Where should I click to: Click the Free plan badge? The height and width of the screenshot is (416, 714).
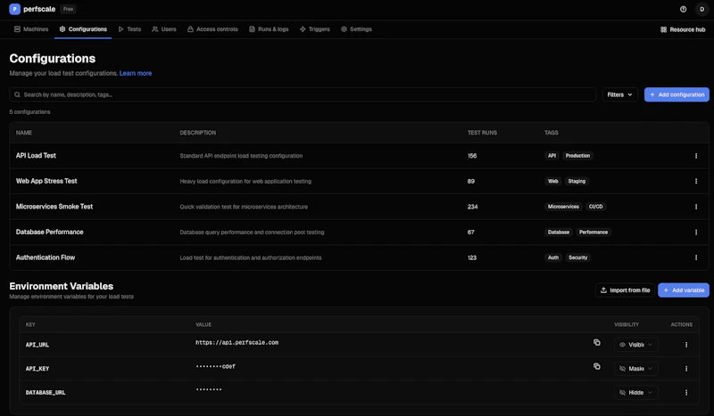pos(68,9)
